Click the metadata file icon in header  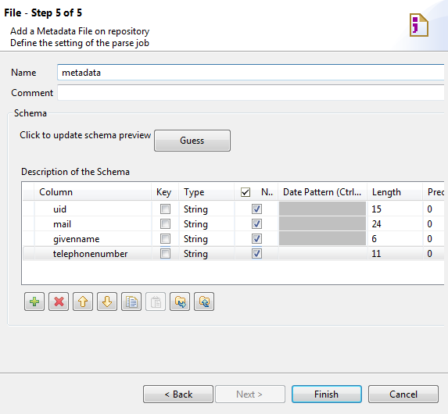pyautogui.click(x=419, y=25)
